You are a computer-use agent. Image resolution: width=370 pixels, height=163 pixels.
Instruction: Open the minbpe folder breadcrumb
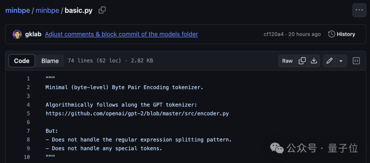point(48,10)
